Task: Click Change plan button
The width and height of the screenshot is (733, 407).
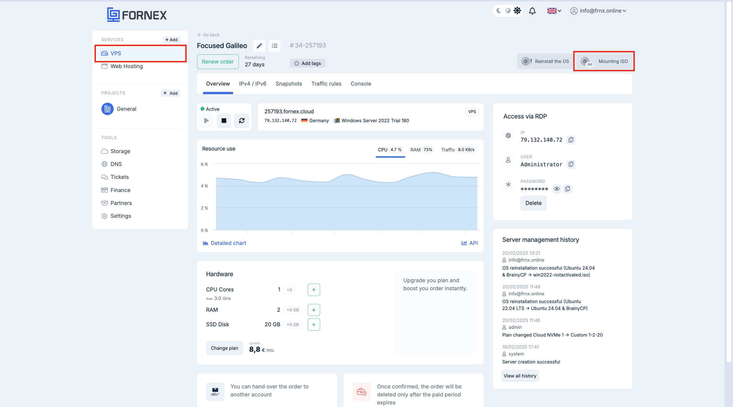Action: 224,348
